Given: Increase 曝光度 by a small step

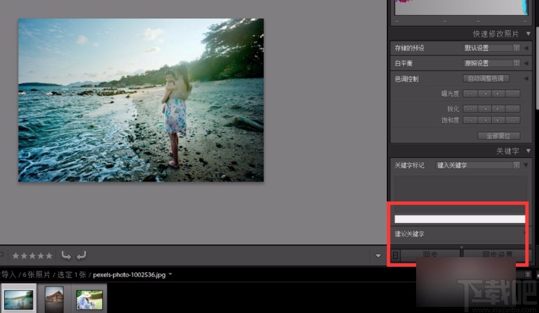Looking at the screenshot, I should 498,94.
